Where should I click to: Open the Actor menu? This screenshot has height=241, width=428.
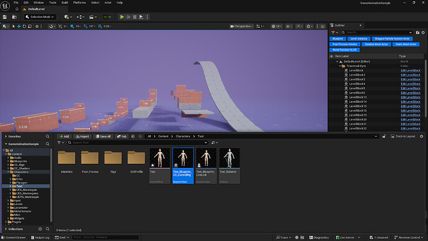click(x=108, y=2)
